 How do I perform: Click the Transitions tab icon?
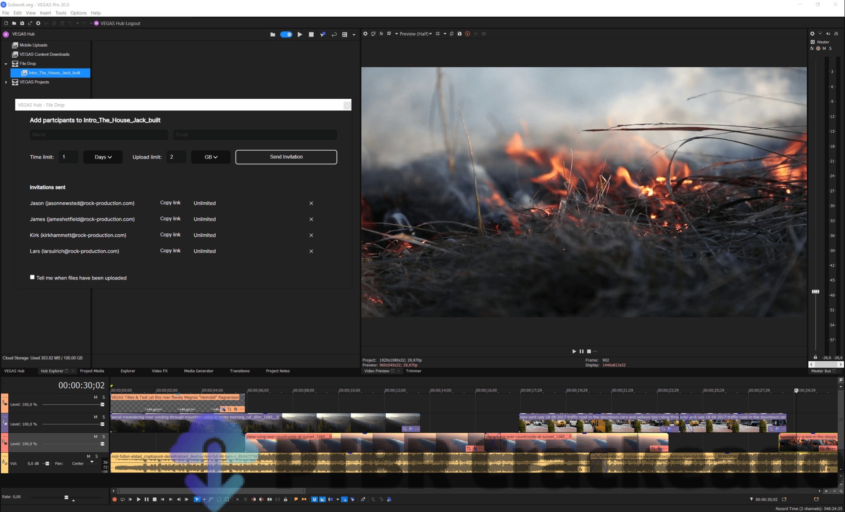[239, 371]
